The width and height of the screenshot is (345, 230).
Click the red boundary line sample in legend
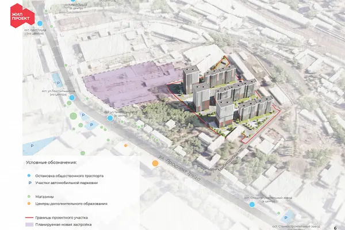tap(29, 218)
